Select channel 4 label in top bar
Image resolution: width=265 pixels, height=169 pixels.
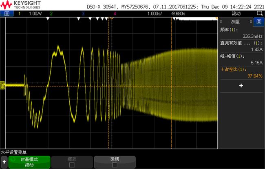(x=115, y=13)
